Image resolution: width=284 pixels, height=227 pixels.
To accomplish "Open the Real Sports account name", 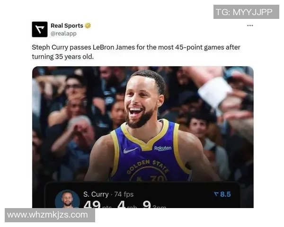I will coord(67,26).
